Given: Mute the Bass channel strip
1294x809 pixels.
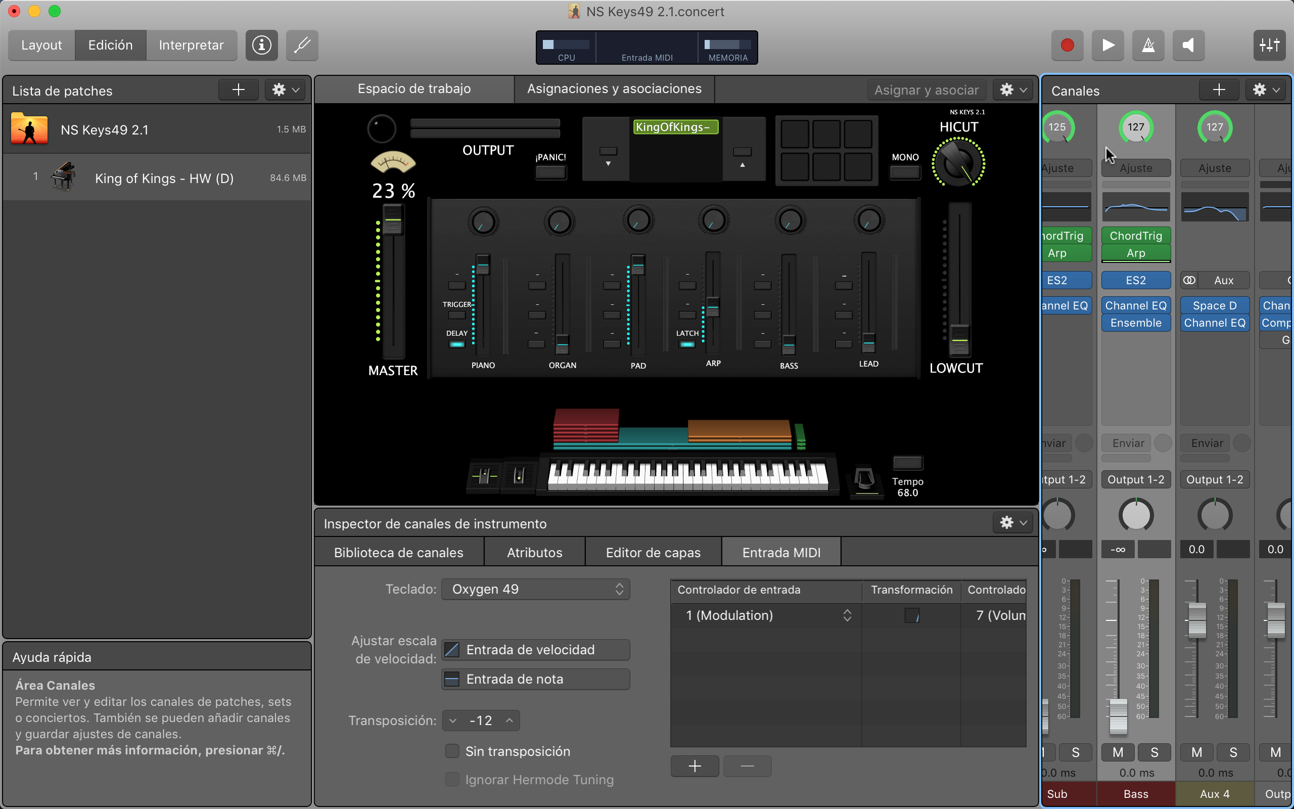Looking at the screenshot, I should 1118,752.
